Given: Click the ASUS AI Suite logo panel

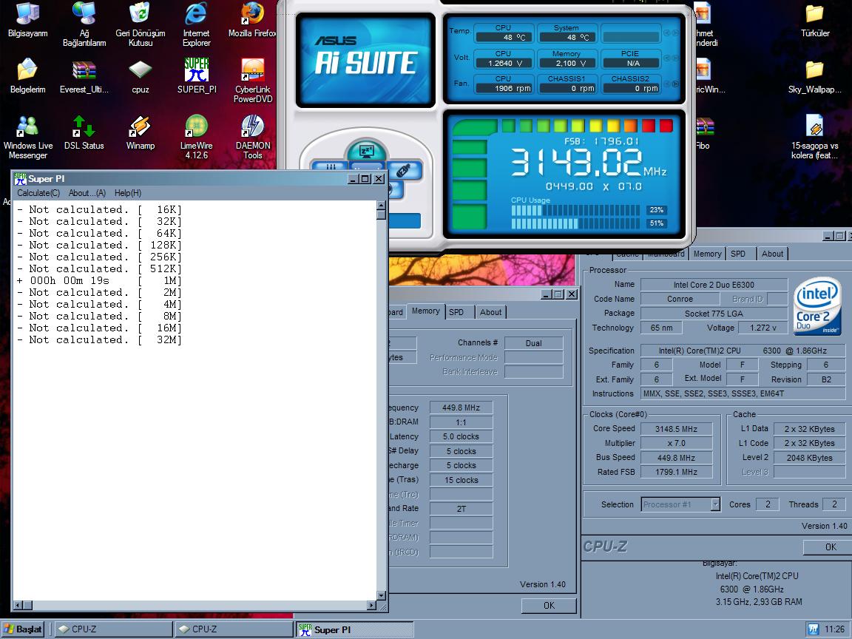Looking at the screenshot, I should click(365, 60).
